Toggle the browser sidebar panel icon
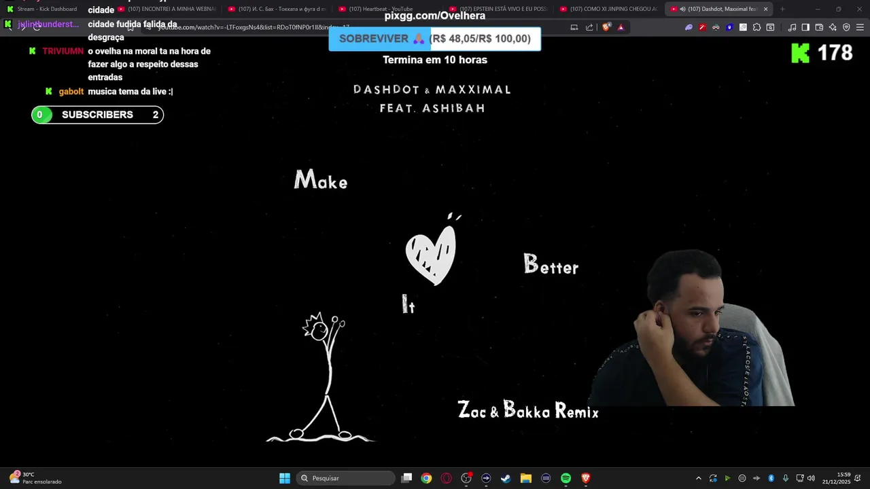The image size is (870, 489). pos(805,27)
